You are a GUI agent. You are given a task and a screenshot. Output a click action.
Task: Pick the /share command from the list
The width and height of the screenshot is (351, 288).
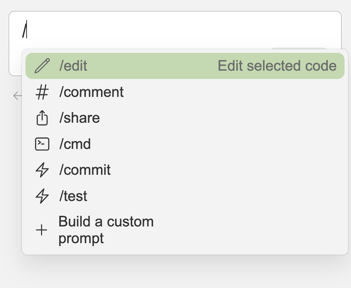point(79,118)
